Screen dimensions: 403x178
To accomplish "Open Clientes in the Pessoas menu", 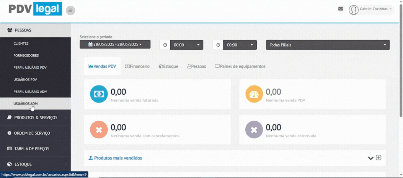I will (21, 43).
